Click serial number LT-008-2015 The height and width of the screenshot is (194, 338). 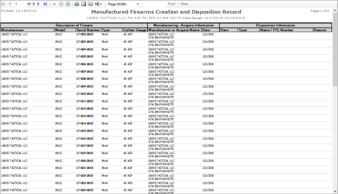point(85,79)
